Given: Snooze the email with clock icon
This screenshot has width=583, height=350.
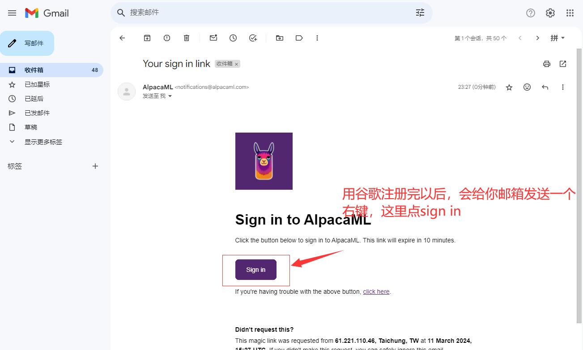Looking at the screenshot, I should [233, 38].
